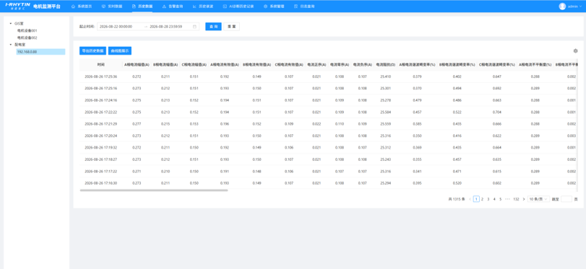This screenshot has height=269, width=586.
Task: Click impedance value 25.559
Action: pyautogui.click(x=386, y=124)
